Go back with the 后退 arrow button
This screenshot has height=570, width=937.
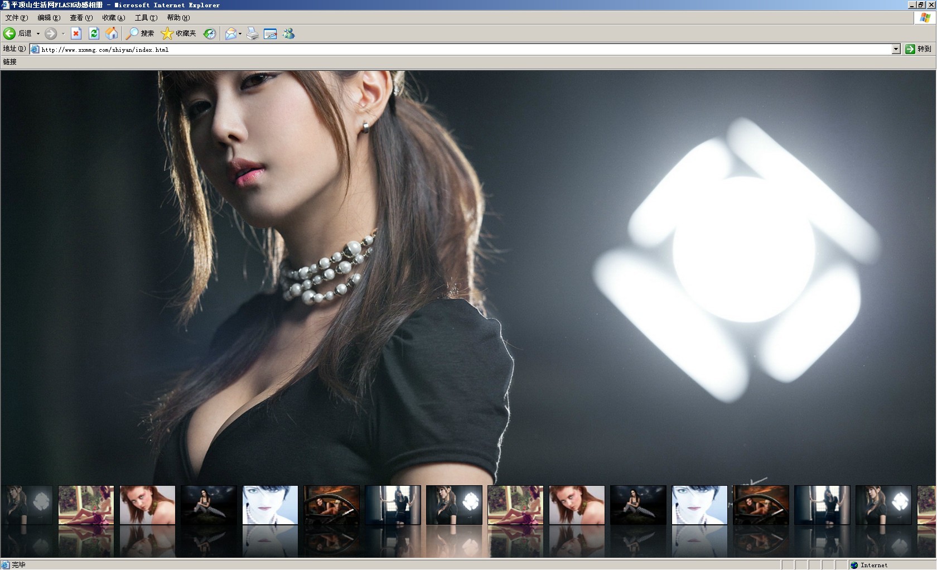[17, 33]
